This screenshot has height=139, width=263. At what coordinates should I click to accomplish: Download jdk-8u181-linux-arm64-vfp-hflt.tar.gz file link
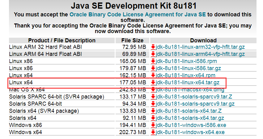pos(200,54)
